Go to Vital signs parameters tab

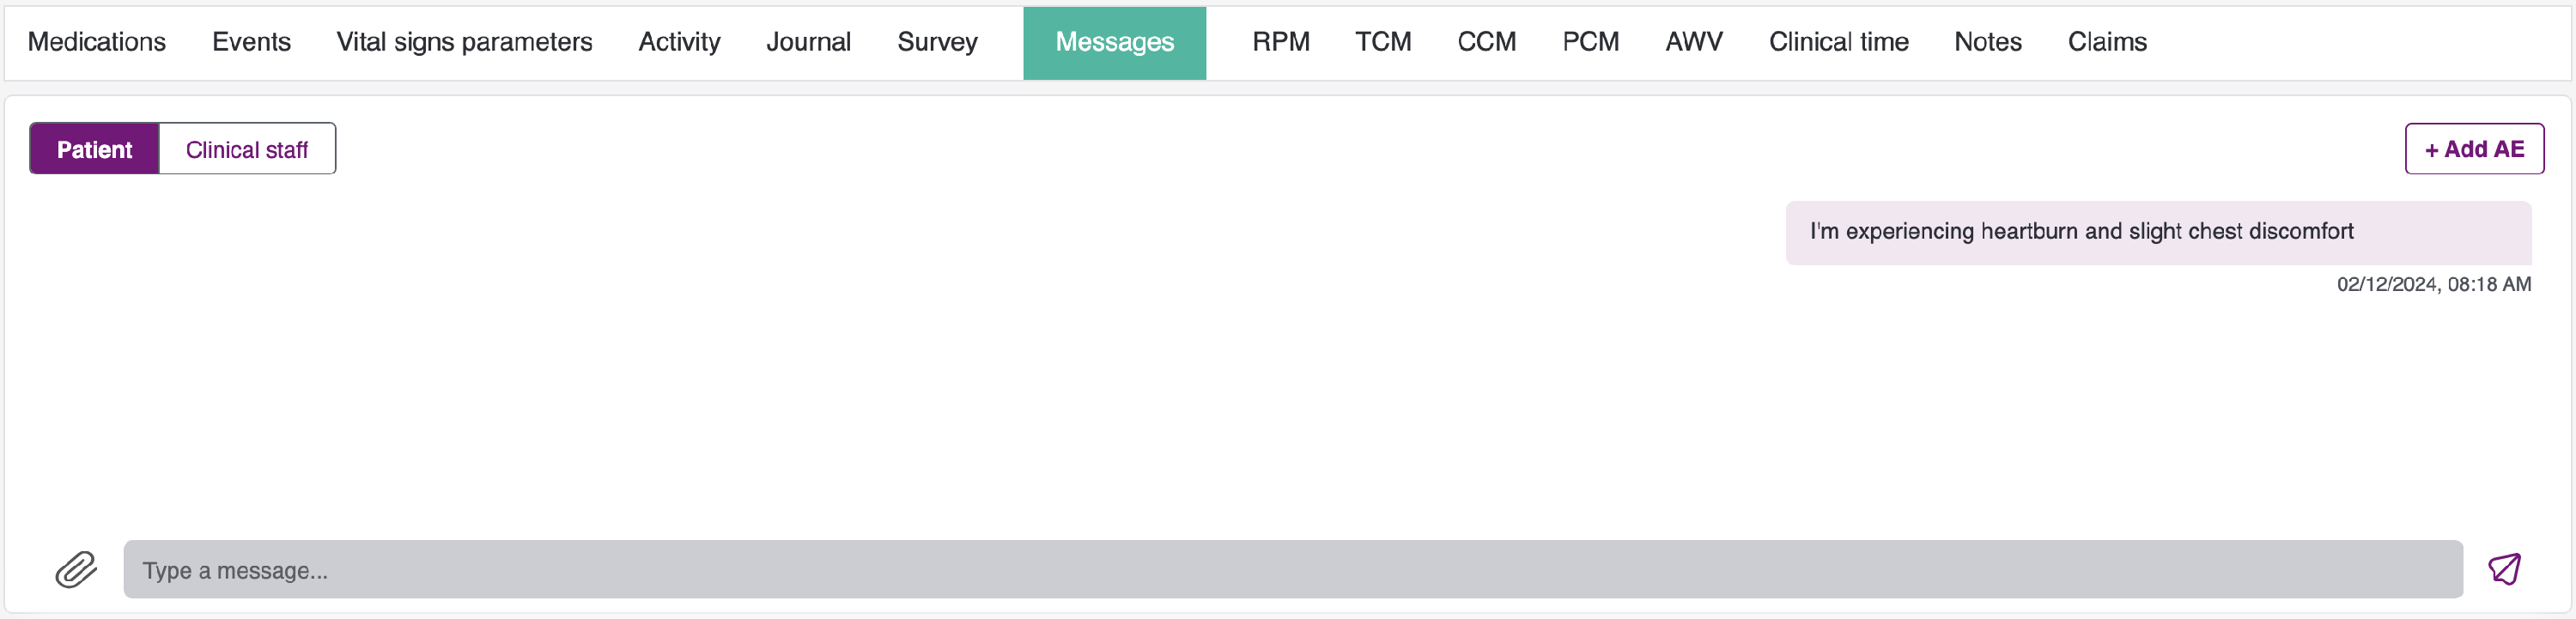click(464, 42)
